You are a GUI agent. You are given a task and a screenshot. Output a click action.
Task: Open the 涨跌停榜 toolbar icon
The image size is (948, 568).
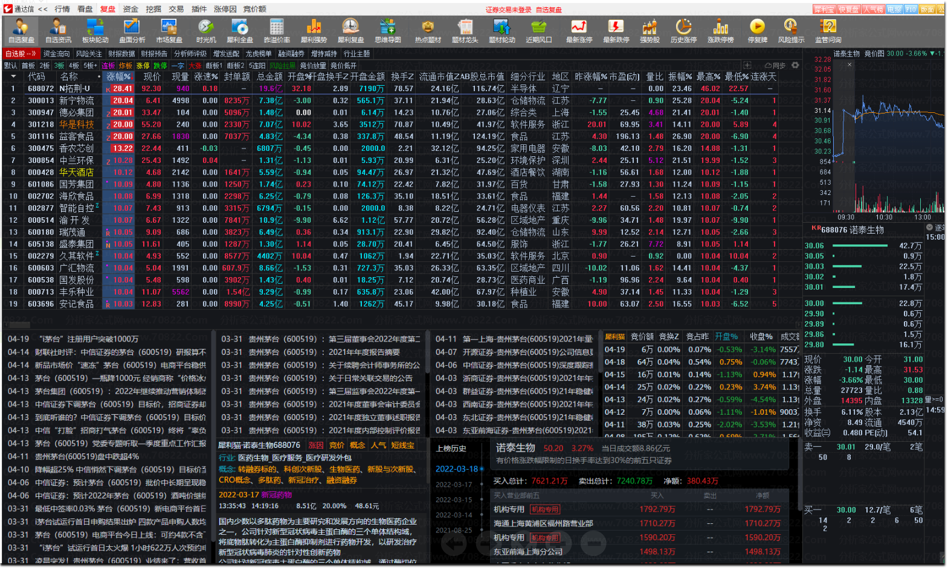coord(720,31)
